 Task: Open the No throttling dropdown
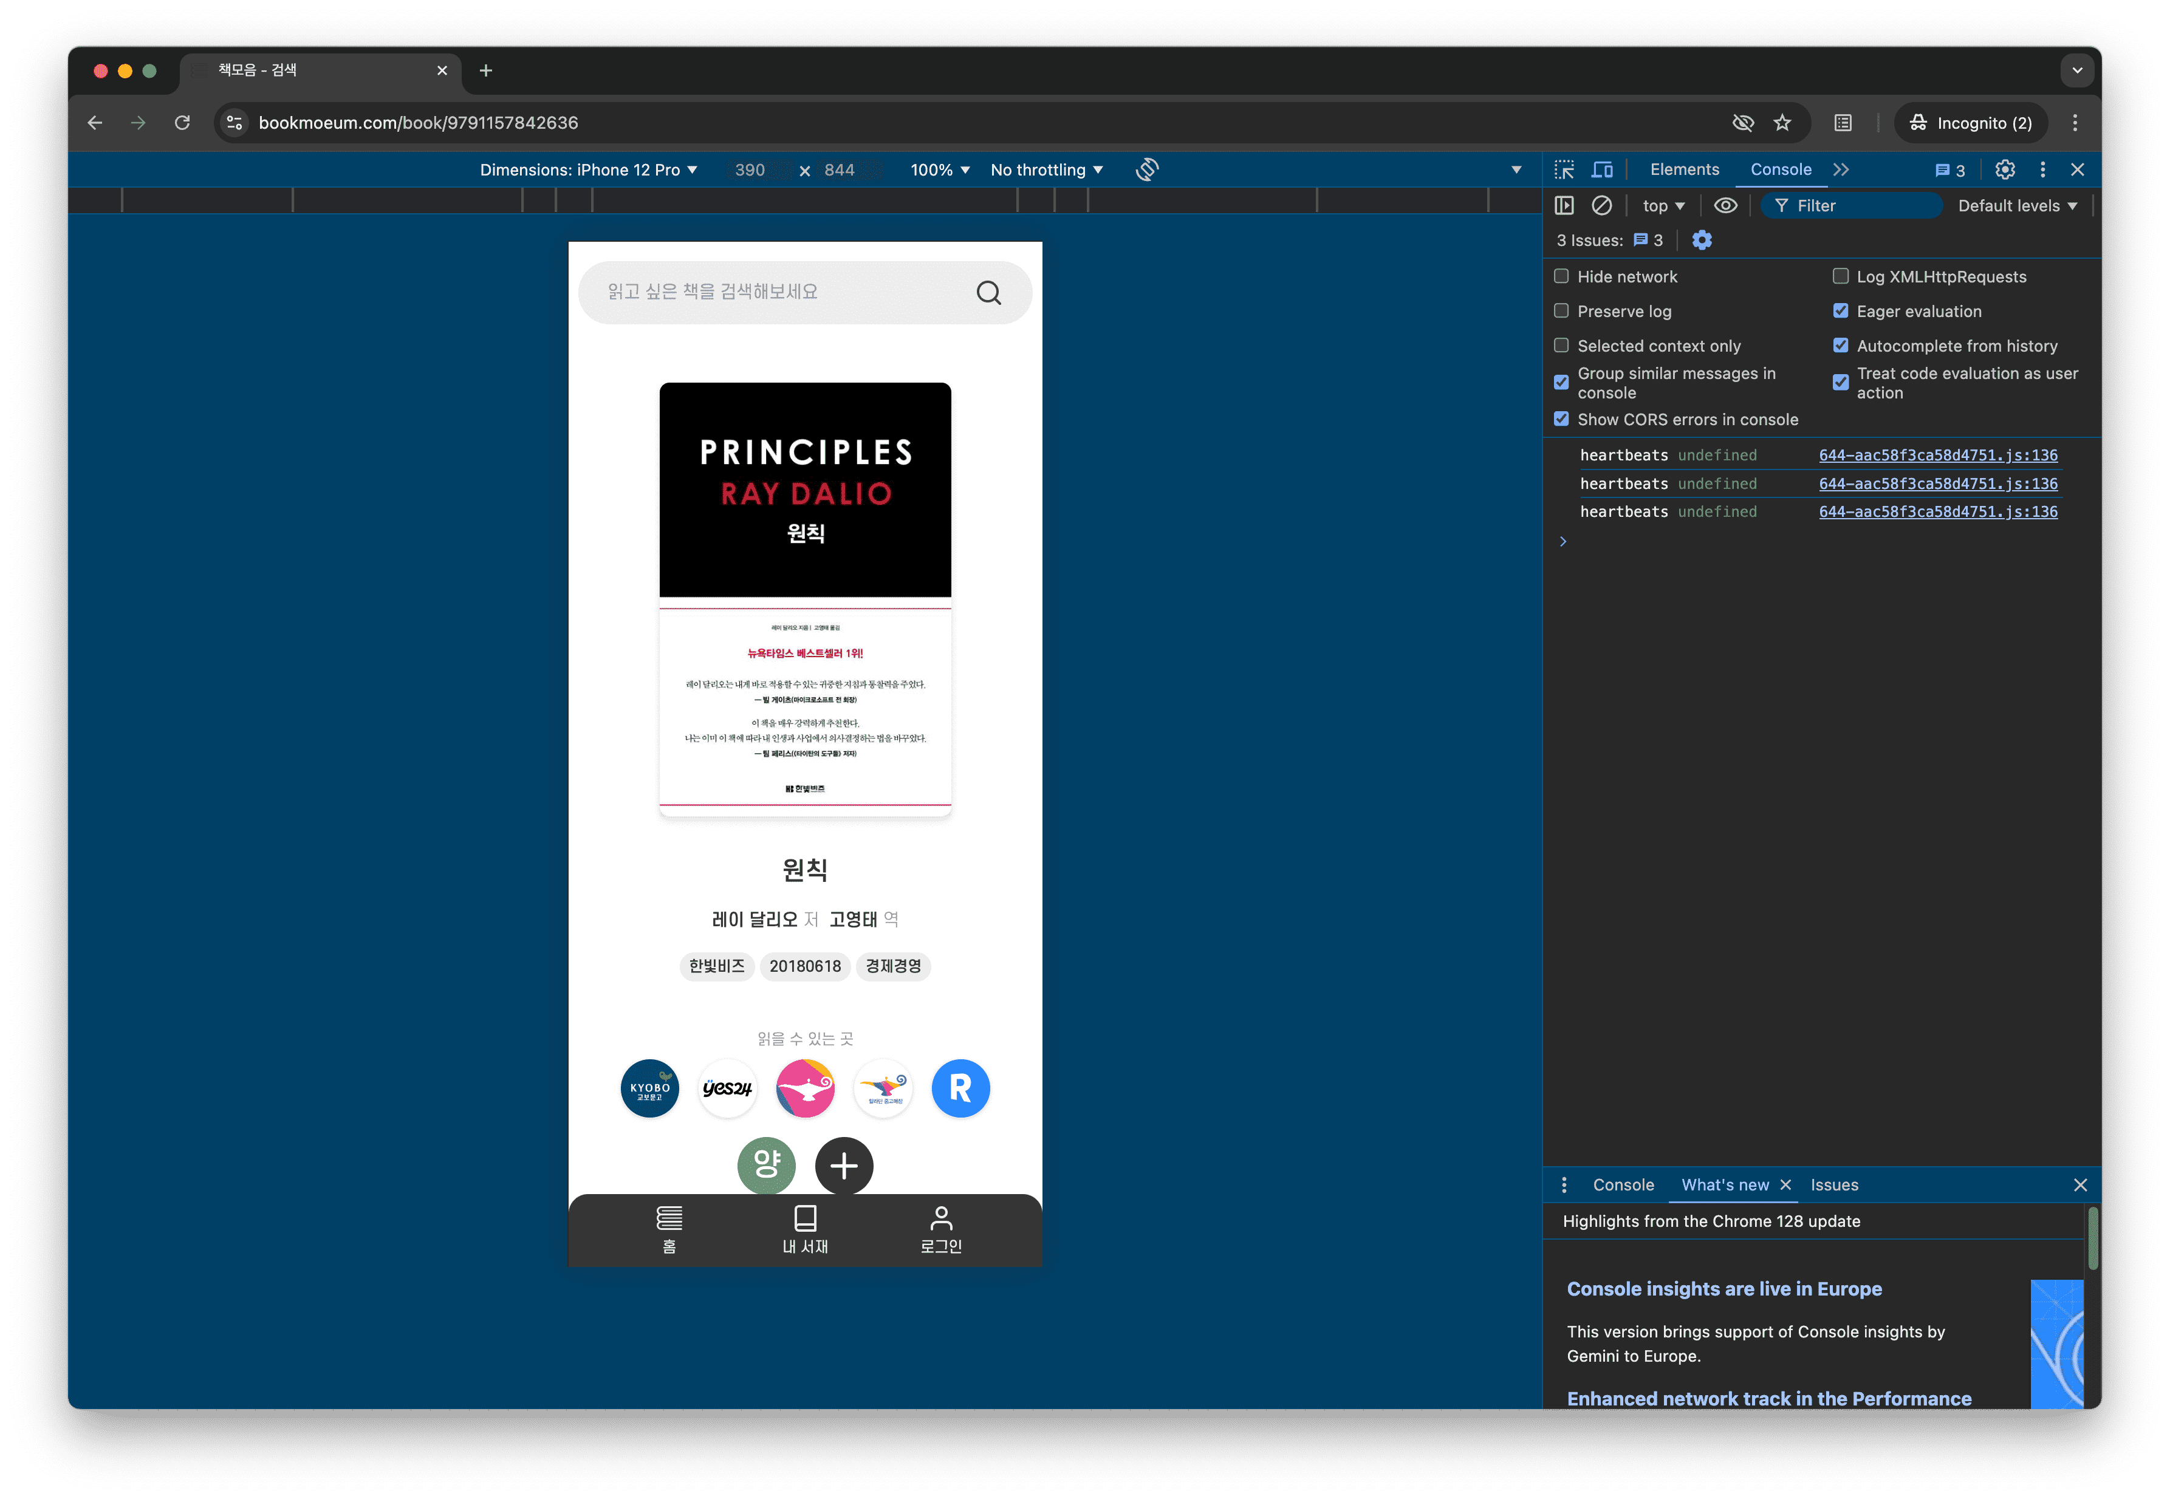1047,170
